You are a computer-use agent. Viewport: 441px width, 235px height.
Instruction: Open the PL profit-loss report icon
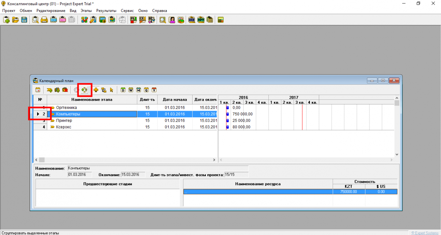click(x=133, y=20)
